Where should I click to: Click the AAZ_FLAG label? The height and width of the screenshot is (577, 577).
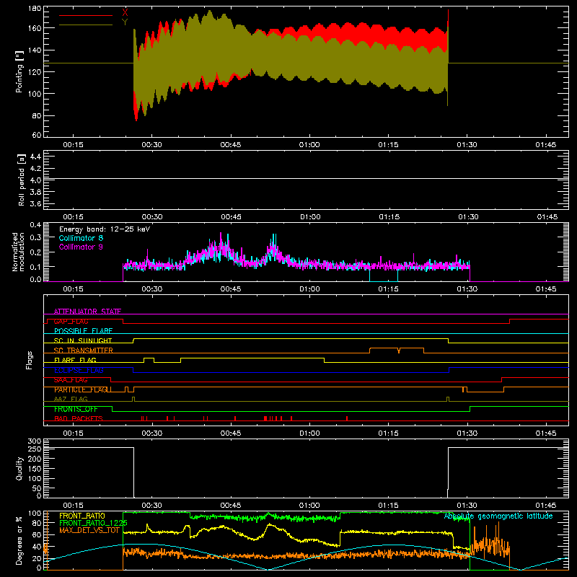click(71, 399)
